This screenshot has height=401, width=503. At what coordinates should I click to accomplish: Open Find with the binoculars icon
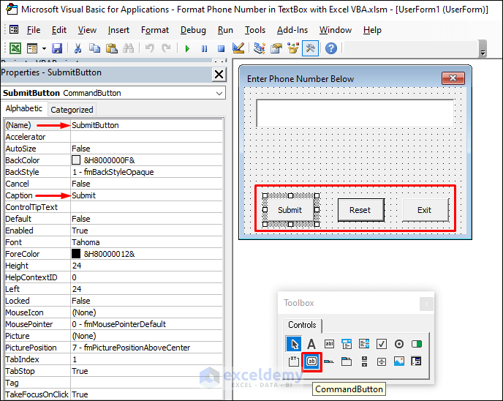129,48
